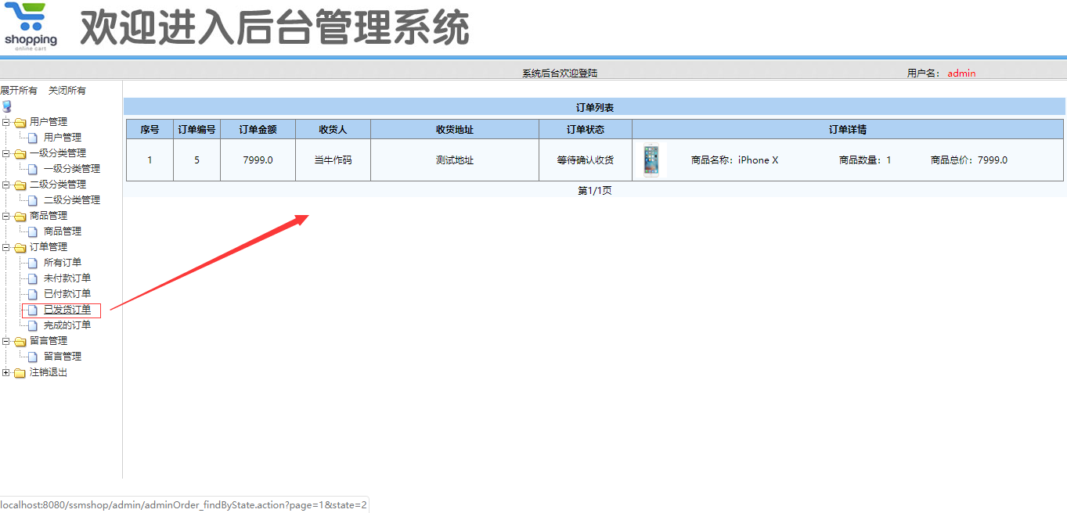Click the 收货地址 column header
1067x513 pixels.
click(455, 130)
